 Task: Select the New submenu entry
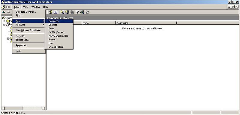tap(29, 21)
